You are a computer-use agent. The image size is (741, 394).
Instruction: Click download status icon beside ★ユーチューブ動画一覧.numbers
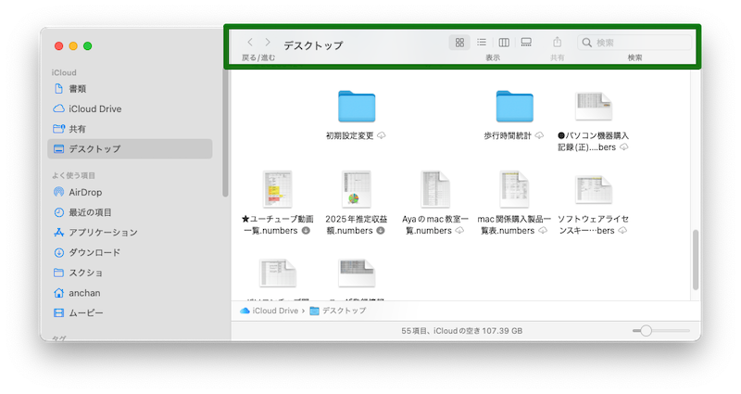click(306, 231)
